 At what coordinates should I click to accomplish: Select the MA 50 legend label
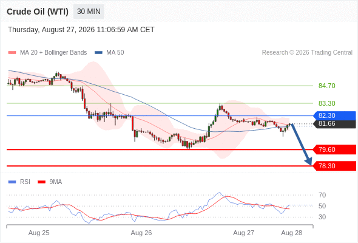tap(115, 53)
